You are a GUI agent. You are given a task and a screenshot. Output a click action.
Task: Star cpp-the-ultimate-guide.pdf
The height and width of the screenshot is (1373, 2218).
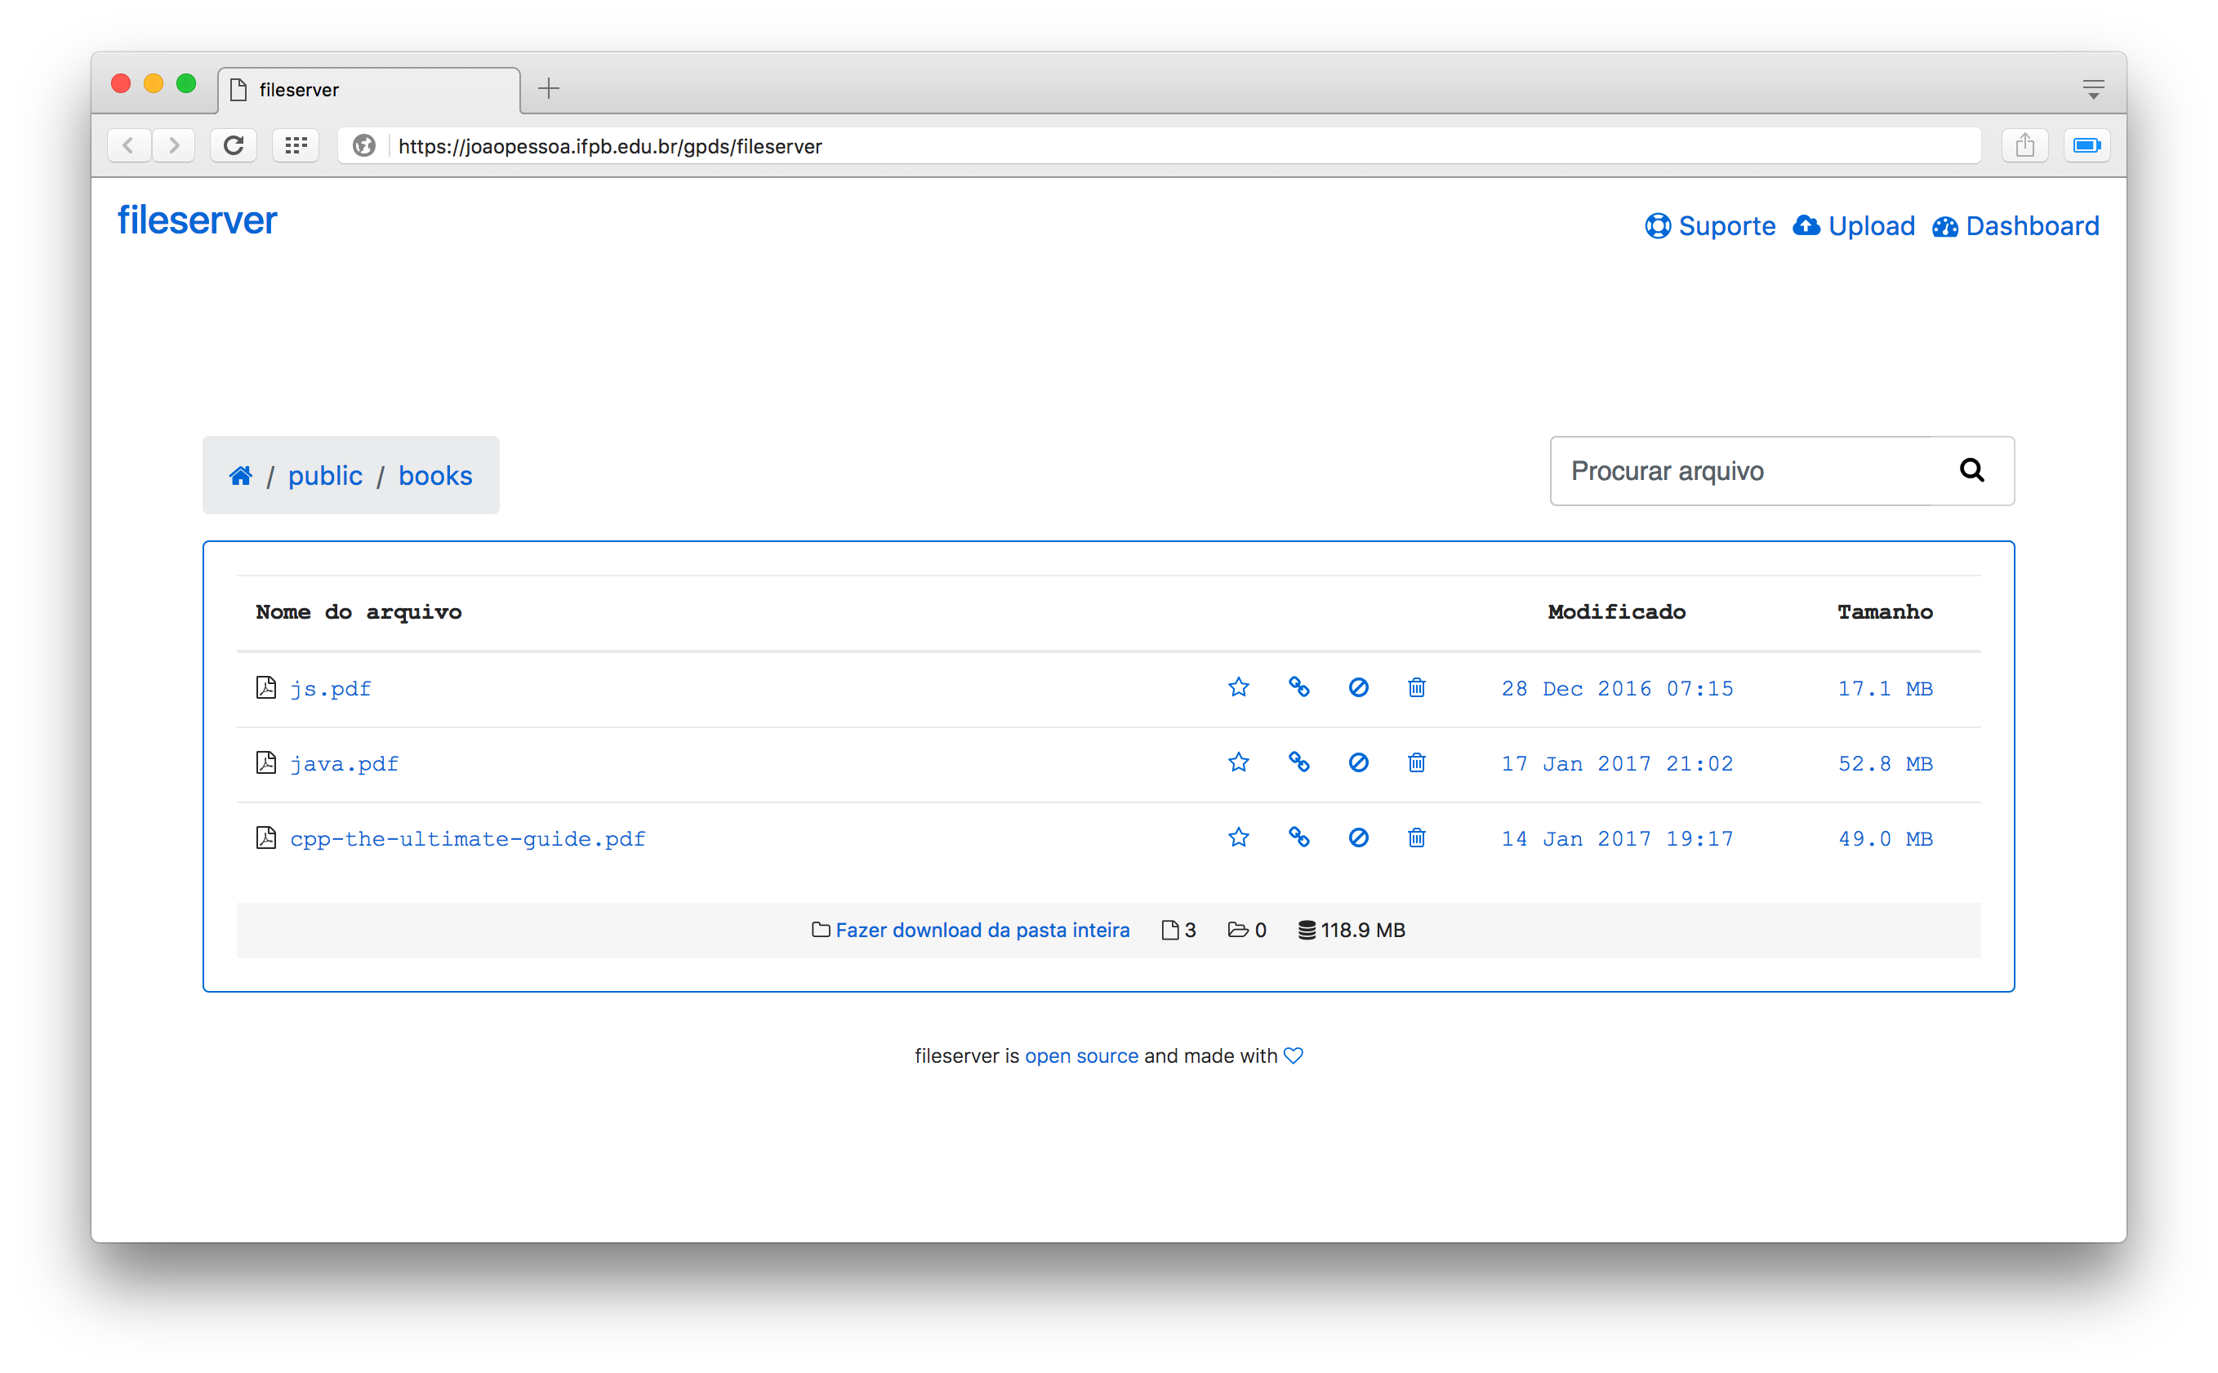click(x=1238, y=838)
